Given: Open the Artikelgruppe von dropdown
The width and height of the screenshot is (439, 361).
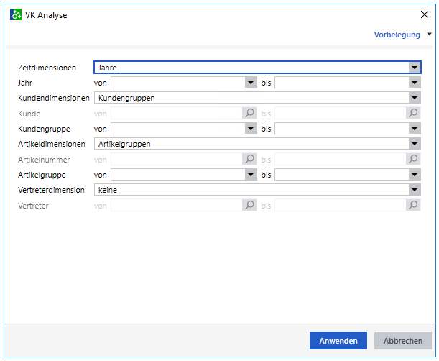Looking at the screenshot, I should 251,175.
